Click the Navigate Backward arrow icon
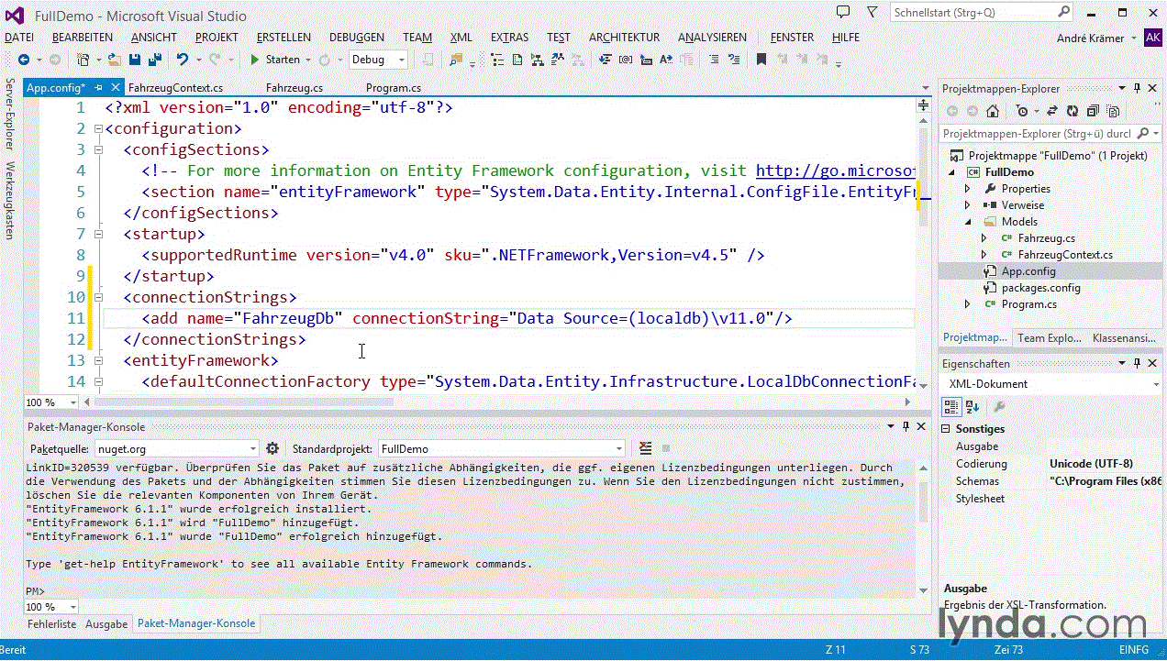The width and height of the screenshot is (1167, 661). [23, 60]
